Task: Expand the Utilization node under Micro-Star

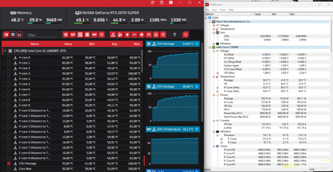Action: coord(214,43)
